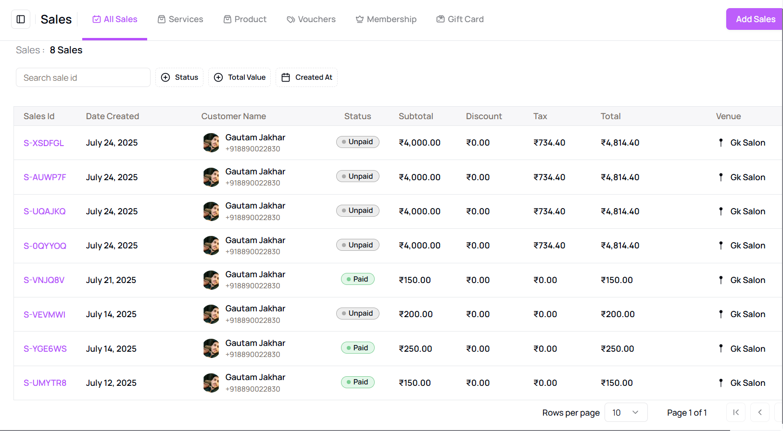783x431 pixels.
Task: Click the Venue column header
Action: tap(729, 116)
